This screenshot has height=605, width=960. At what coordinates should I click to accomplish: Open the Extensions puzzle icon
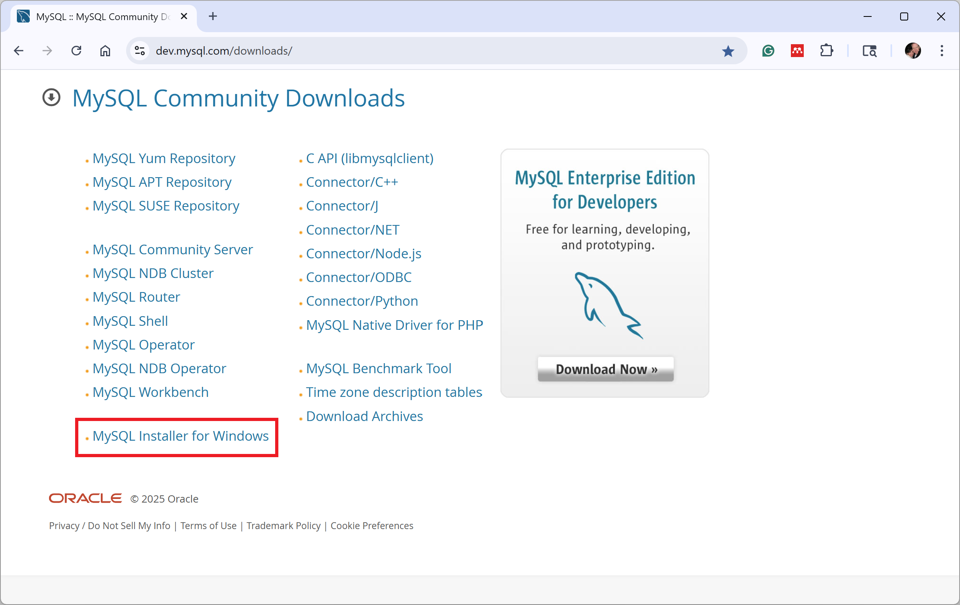coord(827,51)
